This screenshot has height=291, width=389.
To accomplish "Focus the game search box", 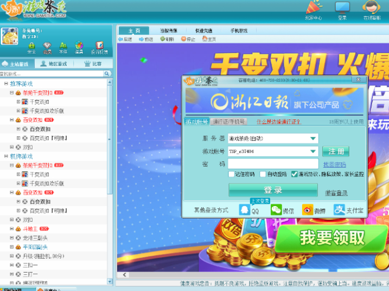I will point(52,74).
